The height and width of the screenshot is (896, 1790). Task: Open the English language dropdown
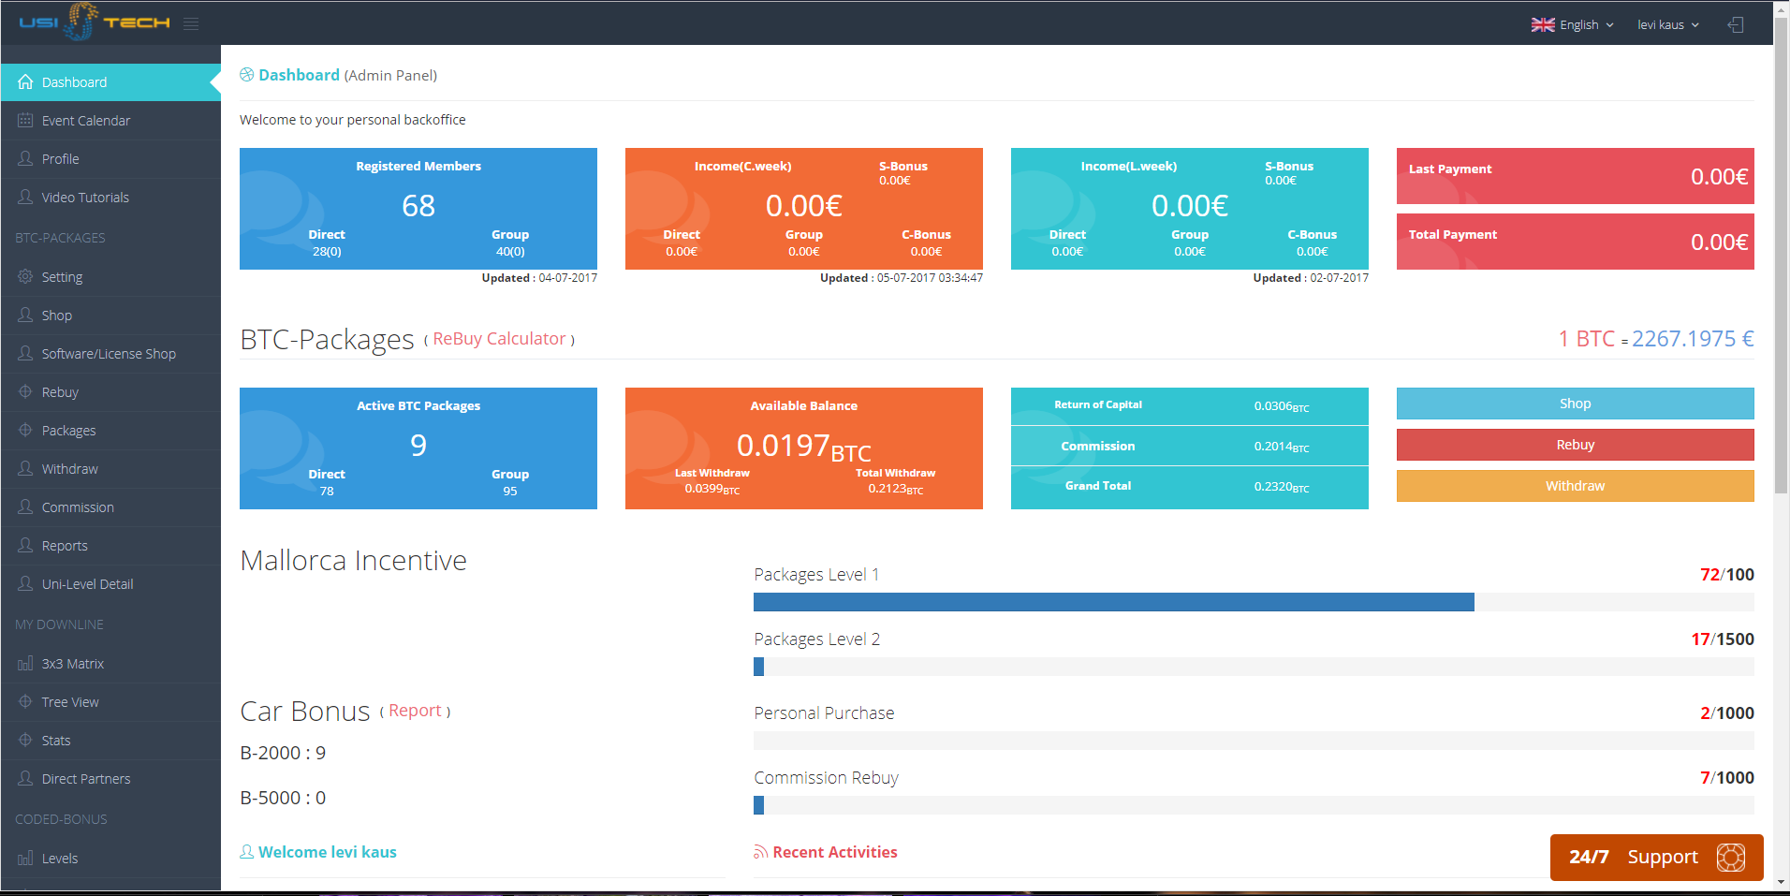pos(1573,24)
